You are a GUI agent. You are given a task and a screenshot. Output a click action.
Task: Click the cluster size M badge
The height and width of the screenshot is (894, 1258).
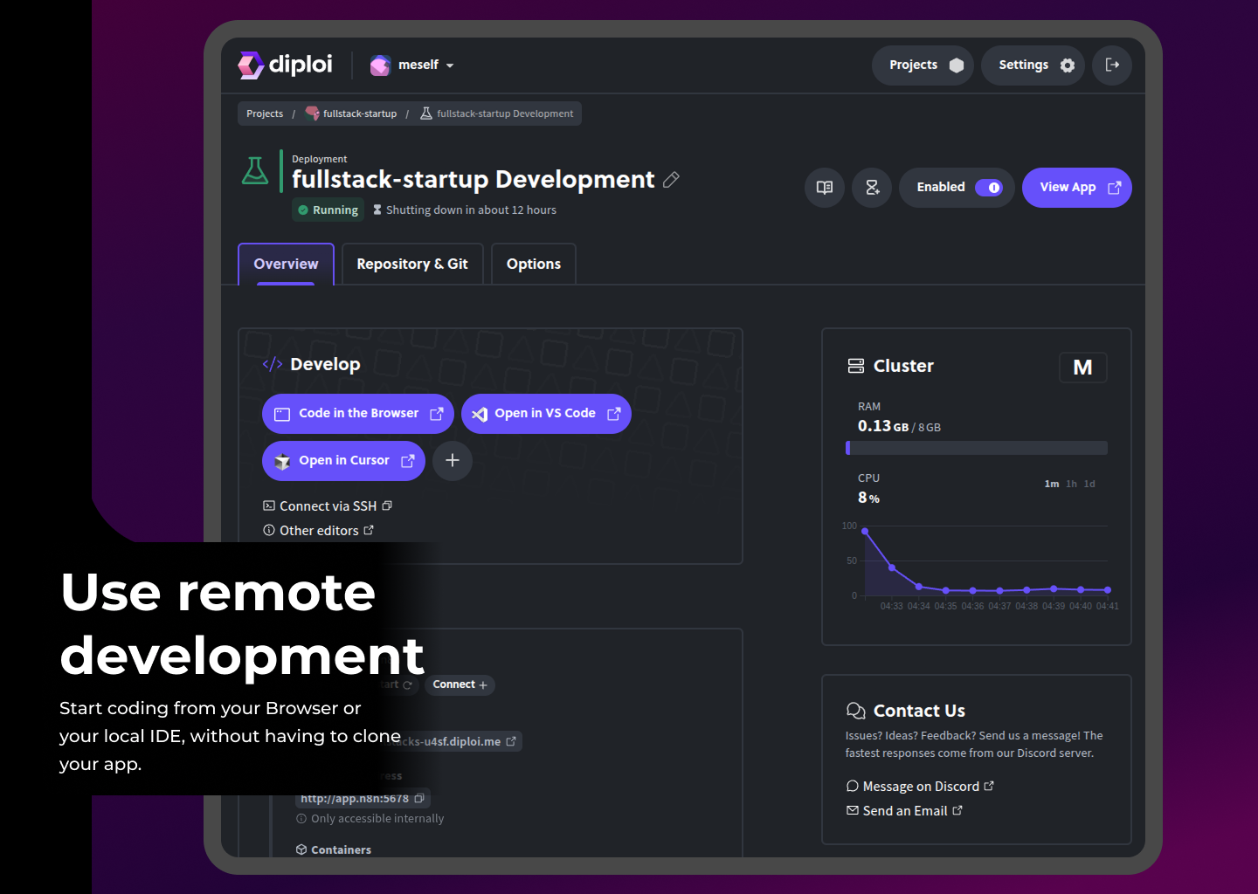tap(1083, 368)
